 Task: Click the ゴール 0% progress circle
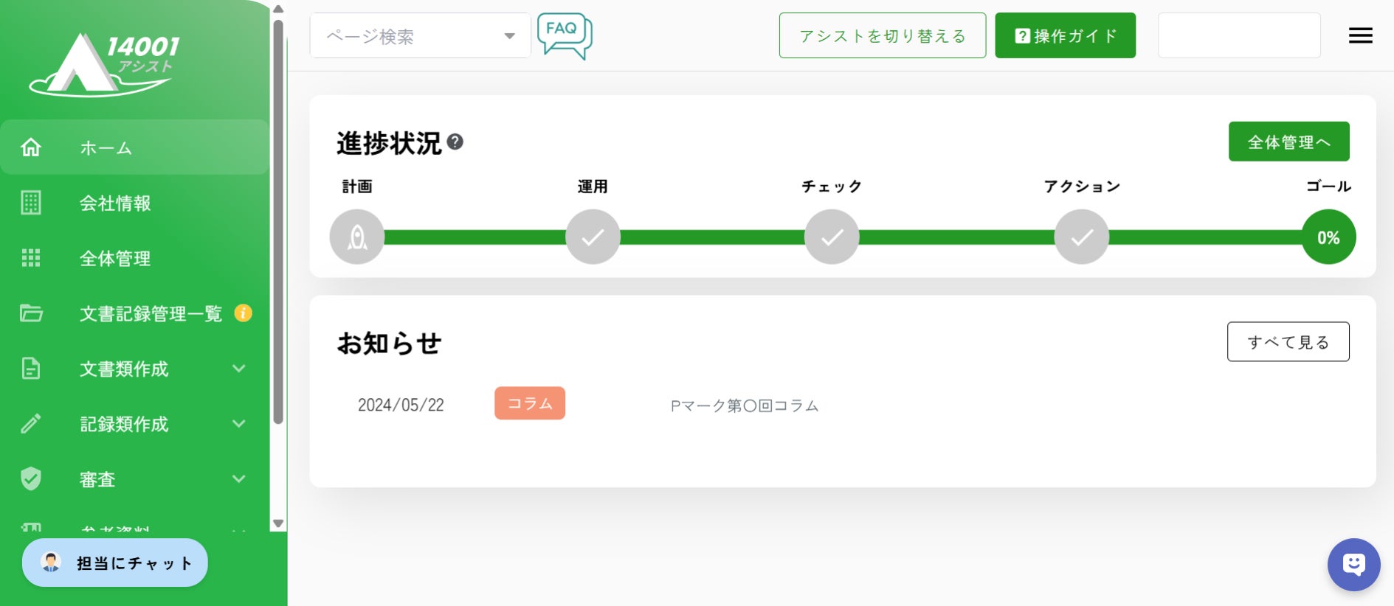(1328, 237)
